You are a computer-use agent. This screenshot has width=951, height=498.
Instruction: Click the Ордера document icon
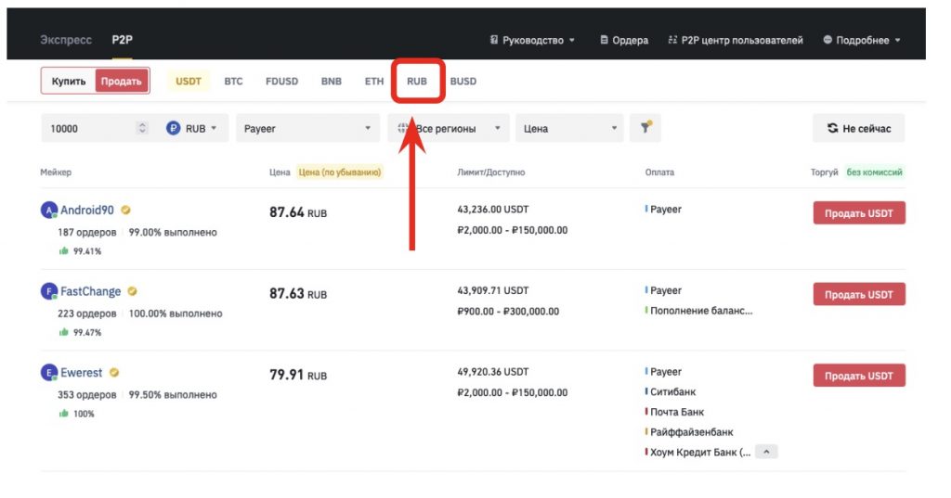(x=604, y=40)
